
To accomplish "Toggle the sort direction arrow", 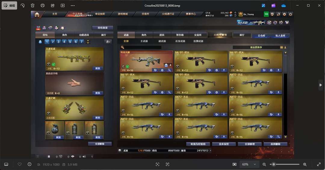I will pyautogui.click(x=285, y=47).
